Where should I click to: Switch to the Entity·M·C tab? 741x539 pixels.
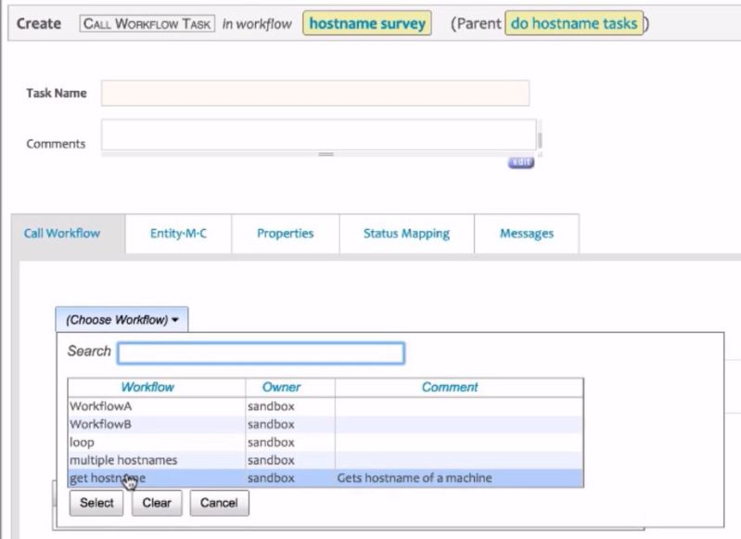(178, 233)
